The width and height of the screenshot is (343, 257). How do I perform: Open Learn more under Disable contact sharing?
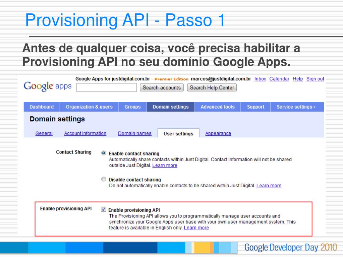coord(269,186)
